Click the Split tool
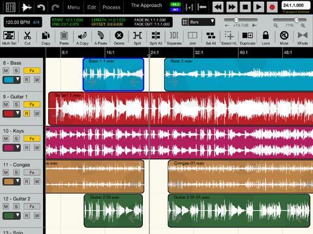The height and width of the screenshot is (234, 313). click(138, 38)
